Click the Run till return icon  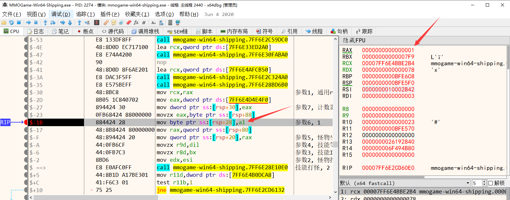coord(79,23)
